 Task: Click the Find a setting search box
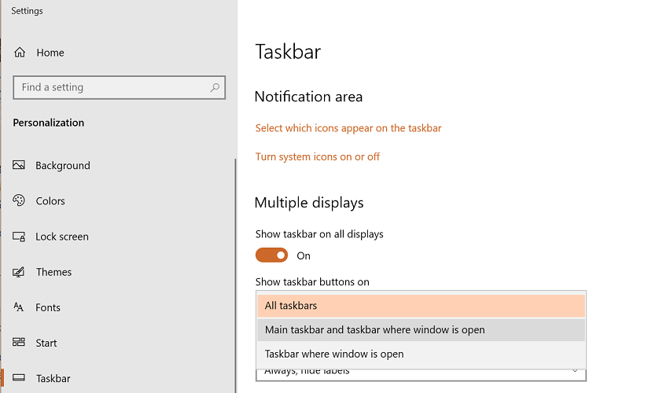coord(110,87)
